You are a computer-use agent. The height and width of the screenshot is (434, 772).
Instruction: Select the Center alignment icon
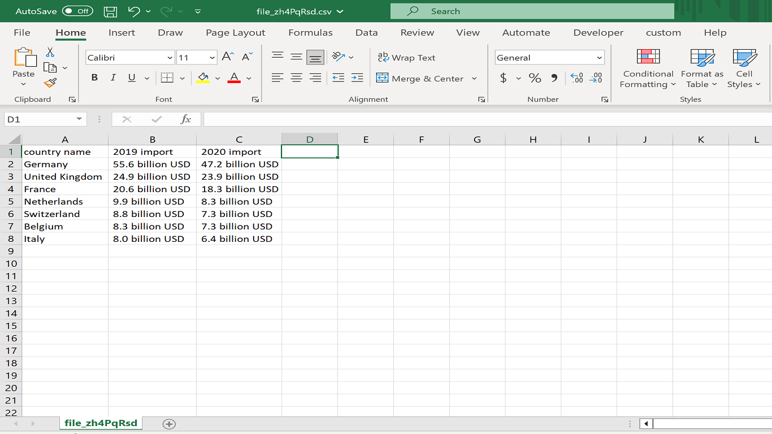coord(296,77)
